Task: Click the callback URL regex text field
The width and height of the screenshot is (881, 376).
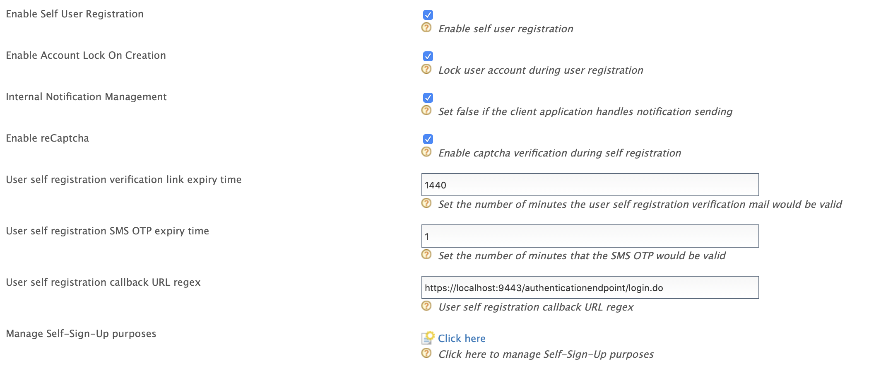Action: 590,288
